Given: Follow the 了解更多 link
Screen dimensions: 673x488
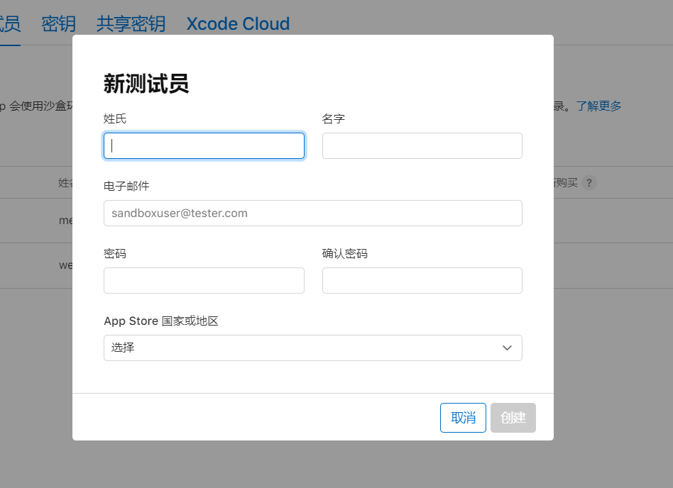Looking at the screenshot, I should pos(598,106).
